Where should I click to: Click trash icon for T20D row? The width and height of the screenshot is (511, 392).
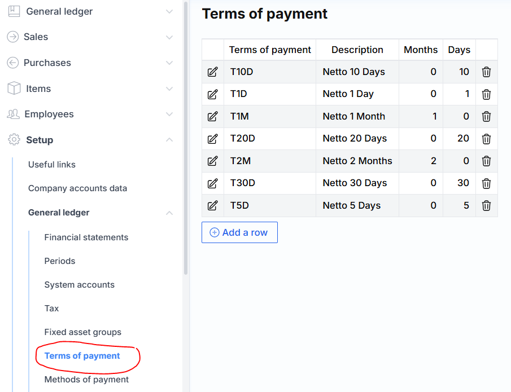click(486, 139)
